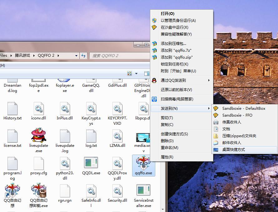278x212 pixels.
Task: Click the 腾讯游戏 breadcrumb in address bar
Action: [22, 55]
